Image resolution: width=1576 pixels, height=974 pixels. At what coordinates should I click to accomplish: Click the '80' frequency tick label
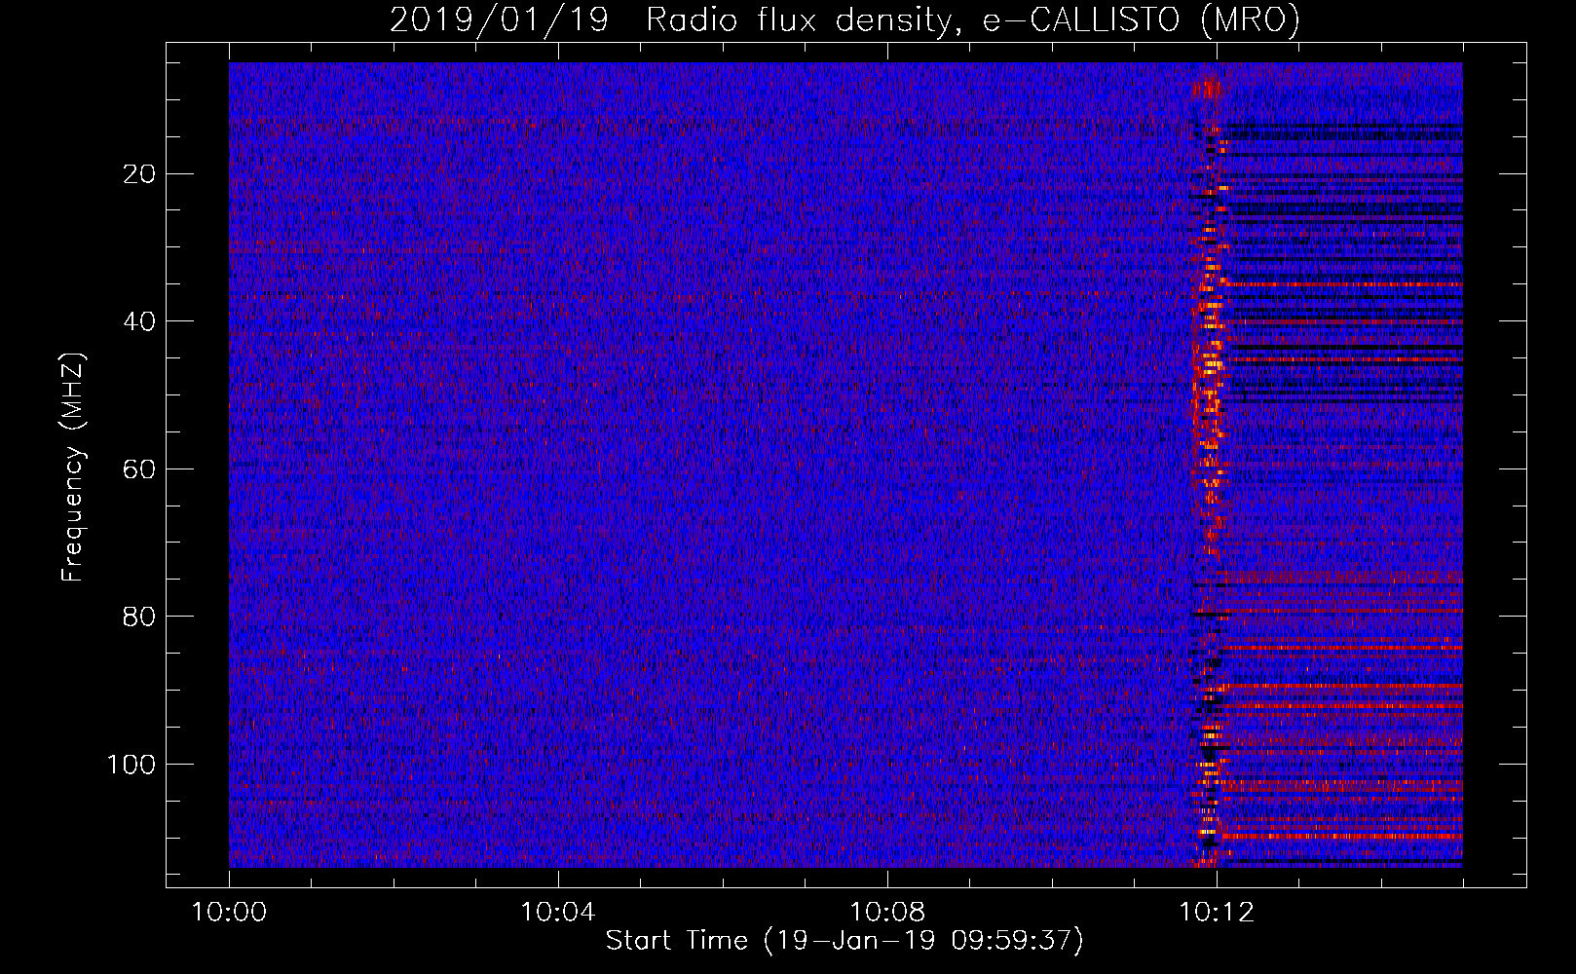point(139,617)
